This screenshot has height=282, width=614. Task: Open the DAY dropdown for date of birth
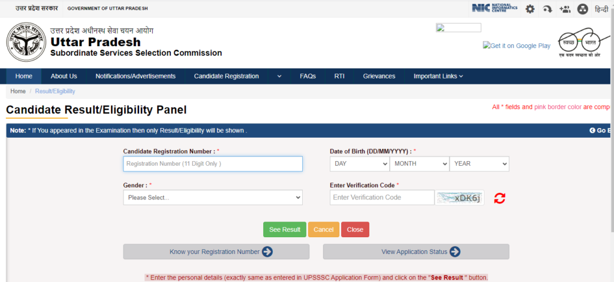(359, 163)
